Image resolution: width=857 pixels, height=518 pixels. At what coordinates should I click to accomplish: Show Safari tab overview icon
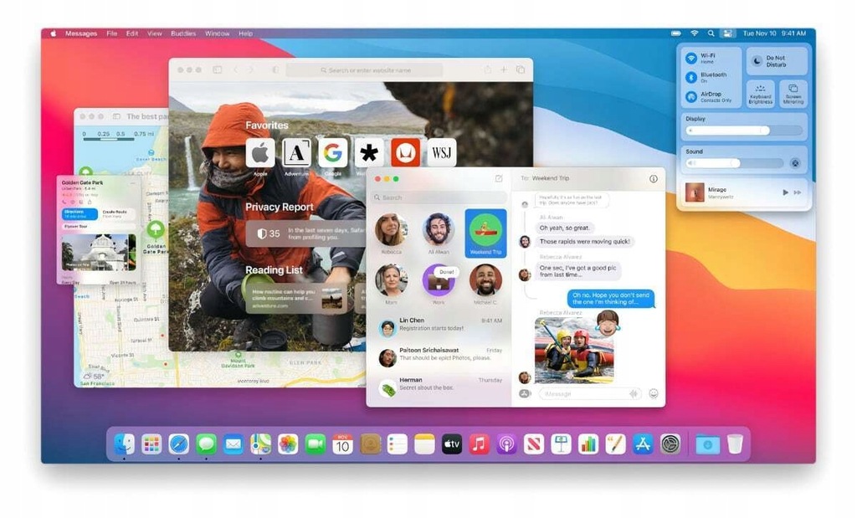click(521, 70)
